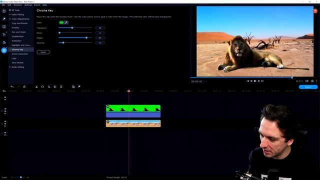The width and height of the screenshot is (320, 180).
Task: Detach the preview window icon
Action: 306,81
